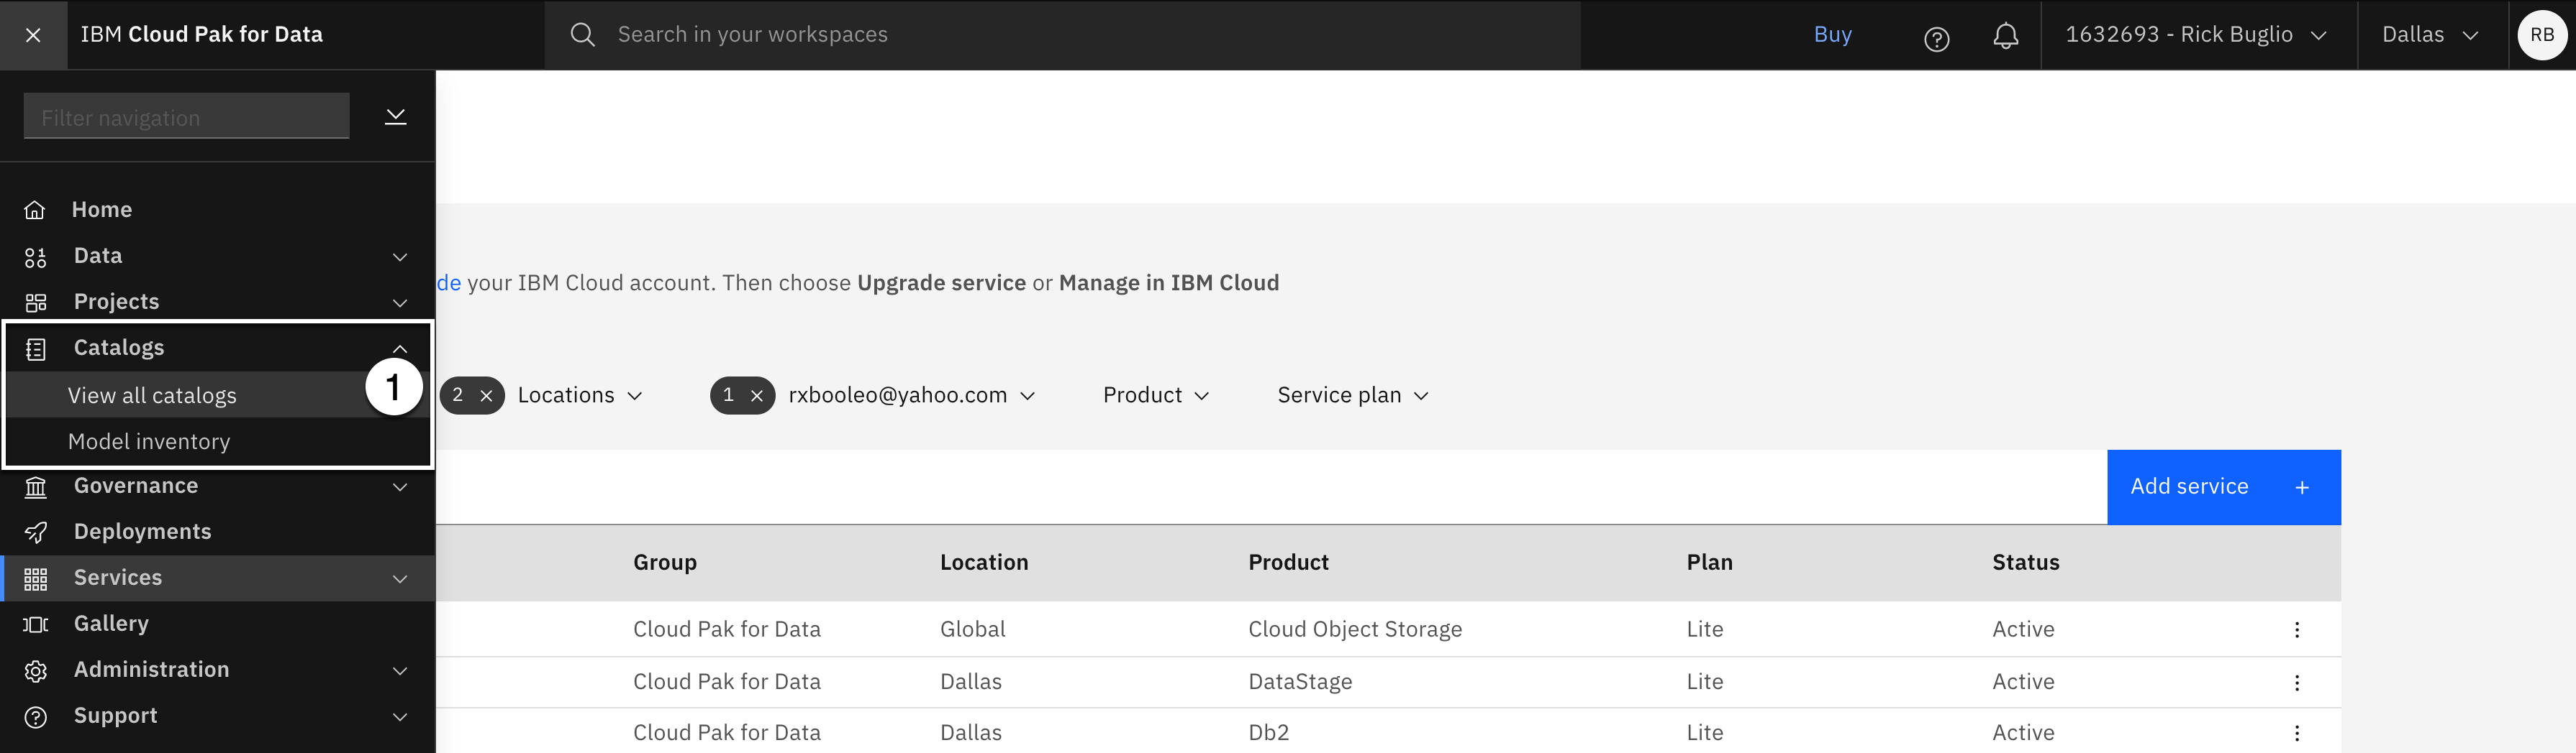Click the Projects icon in sidebar
The height and width of the screenshot is (753, 2576).
point(35,302)
